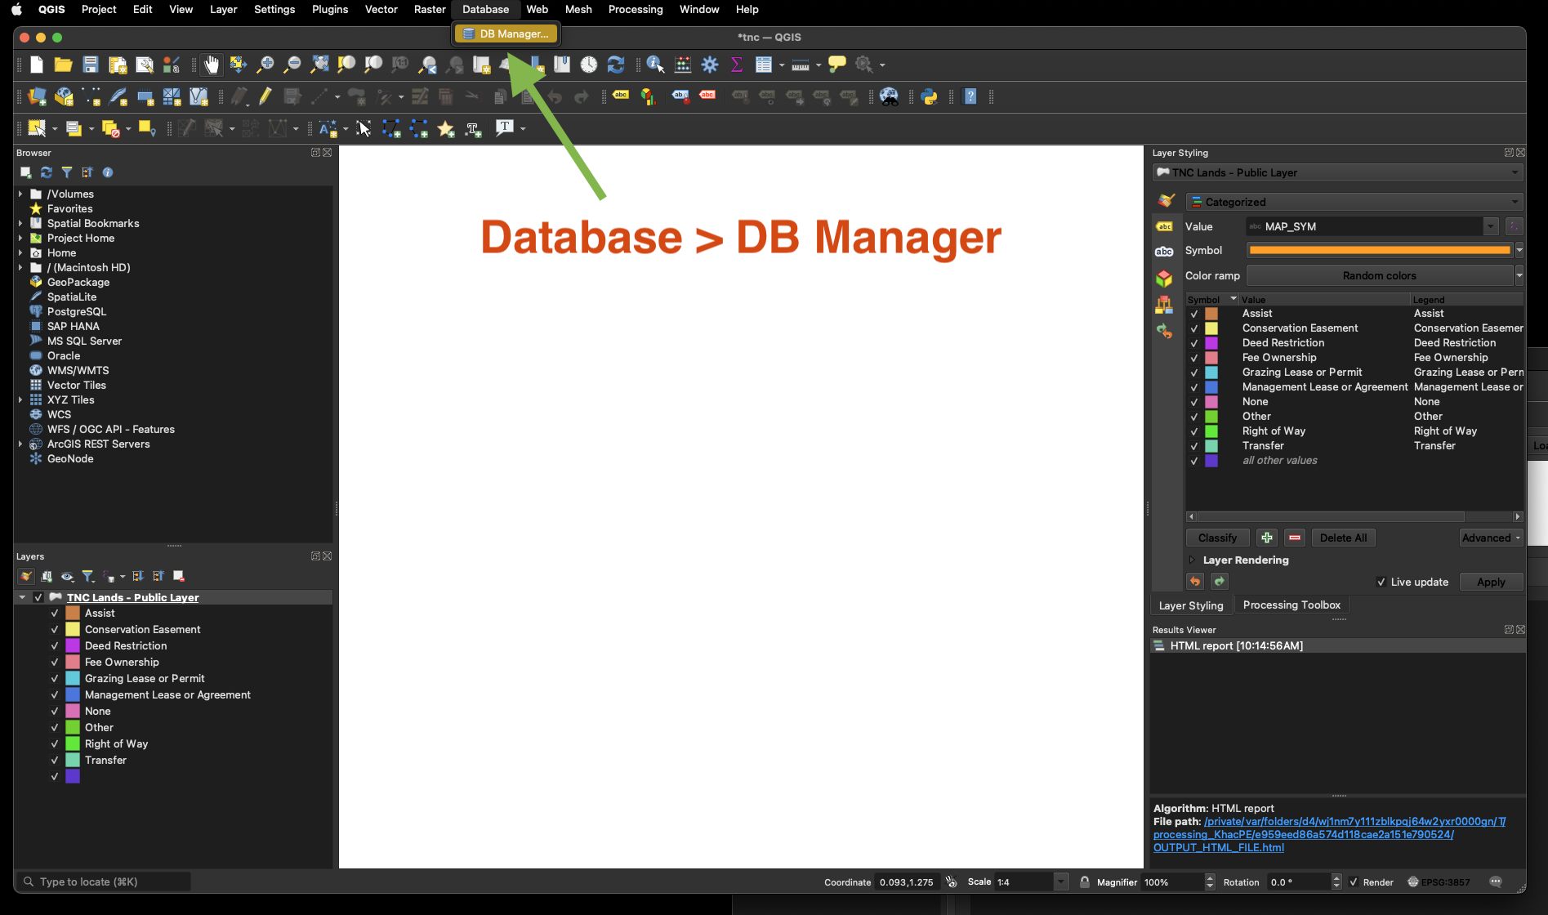Open the Processing Toolbox gear icon
Viewport: 1548px width, 915px height.
710,65
